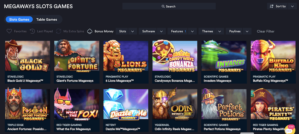
Task: Click the Last Played clock icon
Action: pos(32,31)
